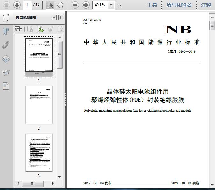Select page 2 thumbnail
Viewport: 215px width, 190px height.
[39, 105]
